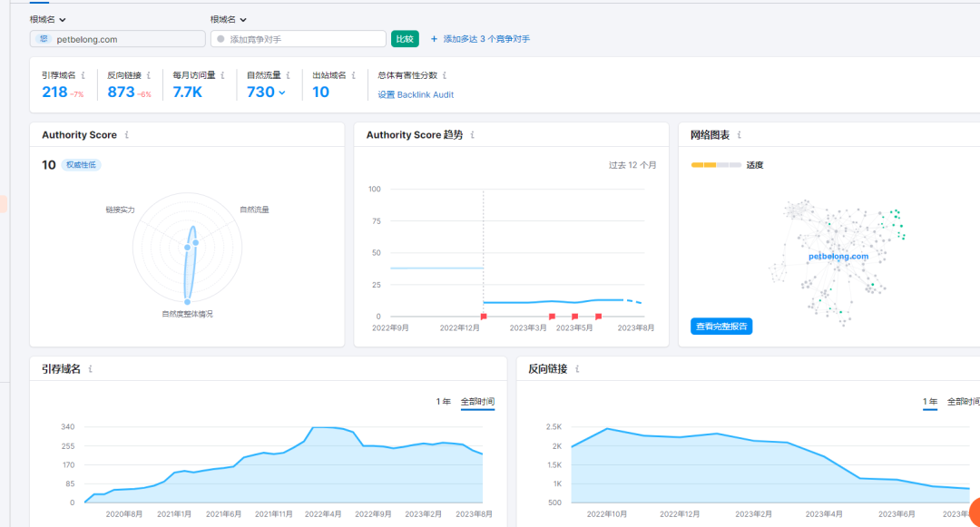980x527 pixels.
Task: Click plus icon to add competitors
Action: point(434,39)
